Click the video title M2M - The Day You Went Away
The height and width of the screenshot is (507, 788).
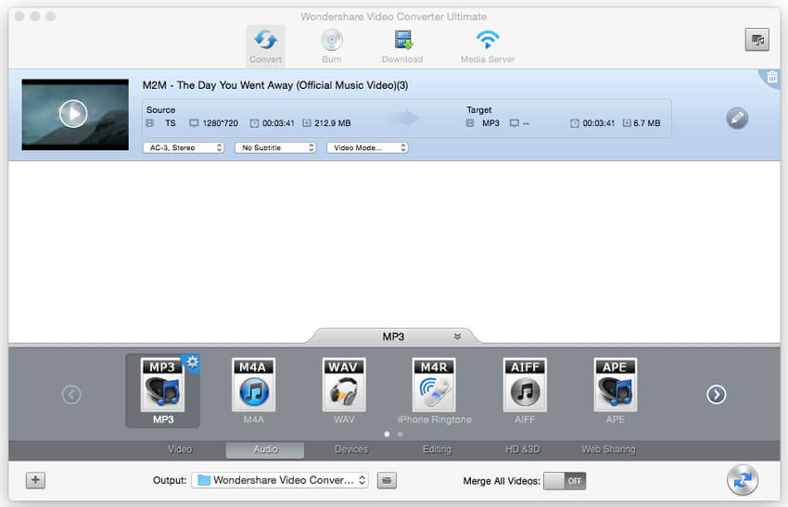click(275, 85)
